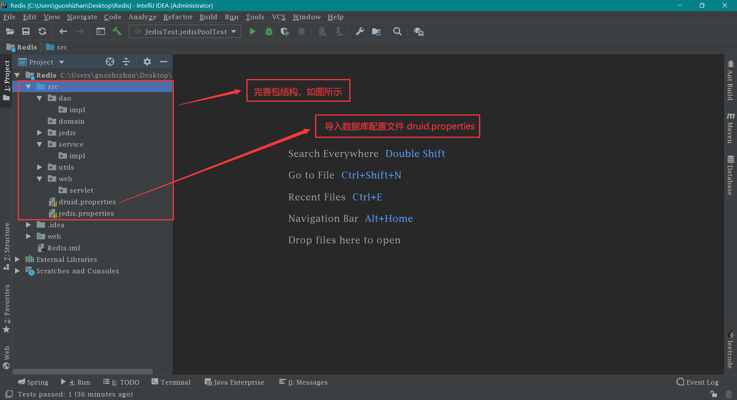The height and width of the screenshot is (400, 737).
Task: Locate current file with crosshair icon
Action: (110, 62)
